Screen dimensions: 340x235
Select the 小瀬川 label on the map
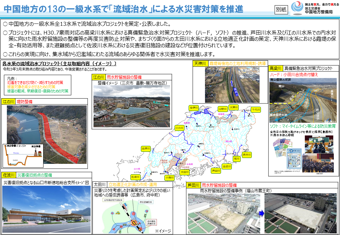(170, 178)
